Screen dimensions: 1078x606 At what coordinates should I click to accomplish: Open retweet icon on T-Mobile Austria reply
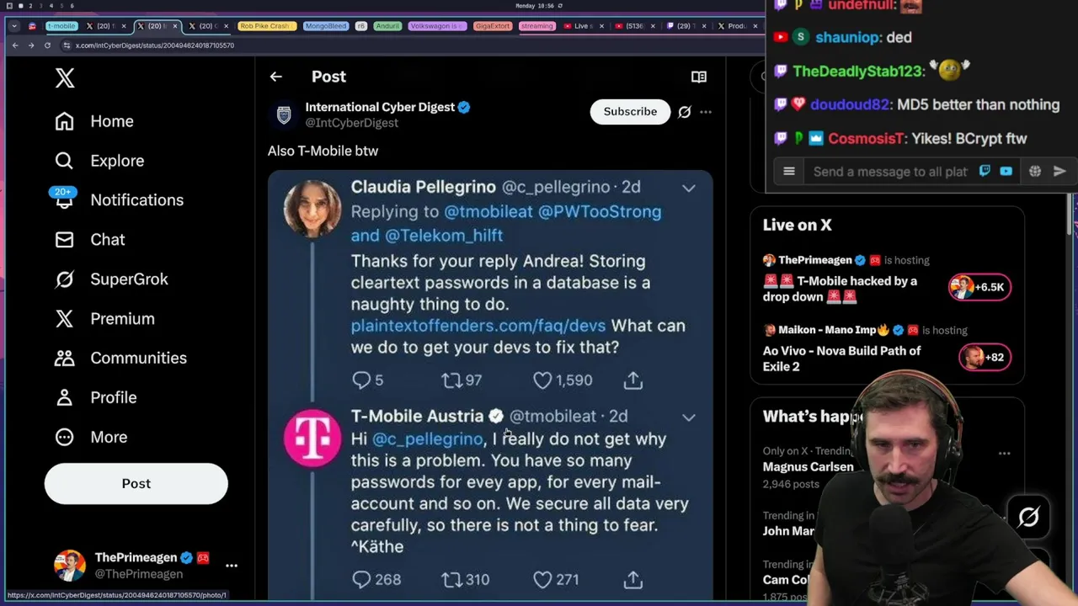(x=452, y=580)
